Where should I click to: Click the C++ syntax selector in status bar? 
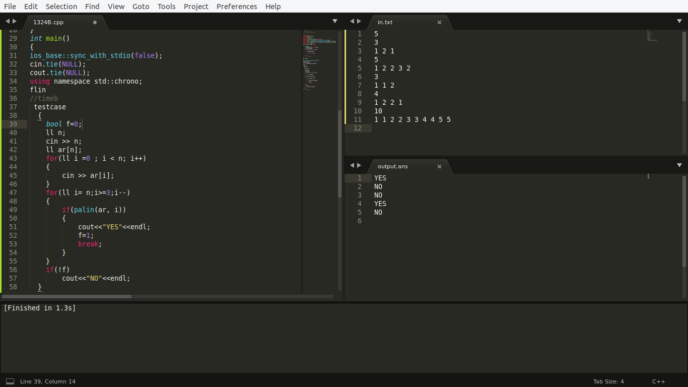point(658,381)
